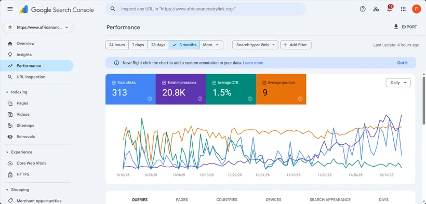Click the search magnifier icon in URL bar
This screenshot has width=426, height=204.
tap(113, 9)
